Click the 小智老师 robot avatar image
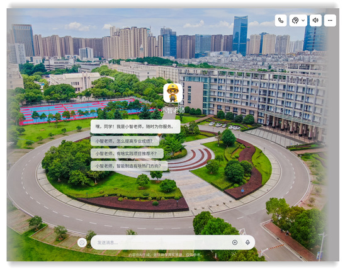This screenshot has height=269, width=345. (172, 93)
